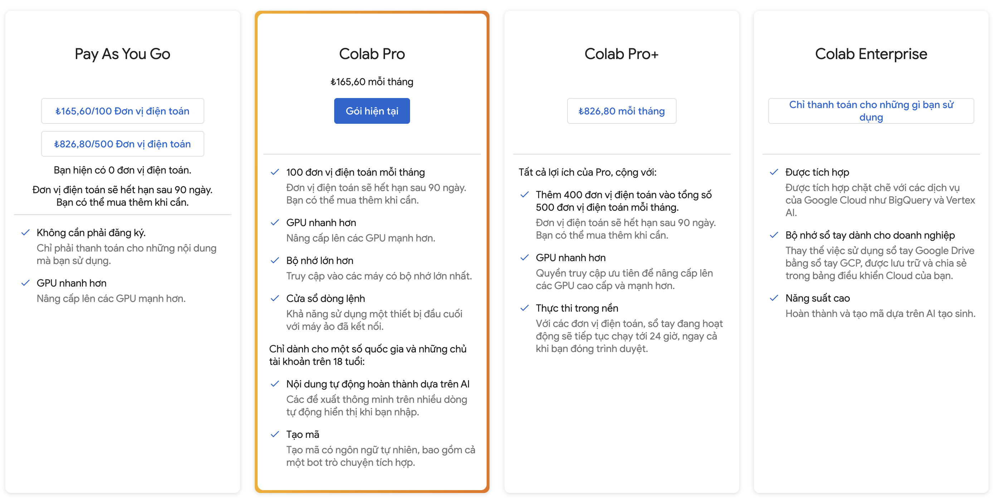This screenshot has height=498, width=994.
Task: Buy 100 compute units for ₺165,60
Action: click(x=122, y=111)
